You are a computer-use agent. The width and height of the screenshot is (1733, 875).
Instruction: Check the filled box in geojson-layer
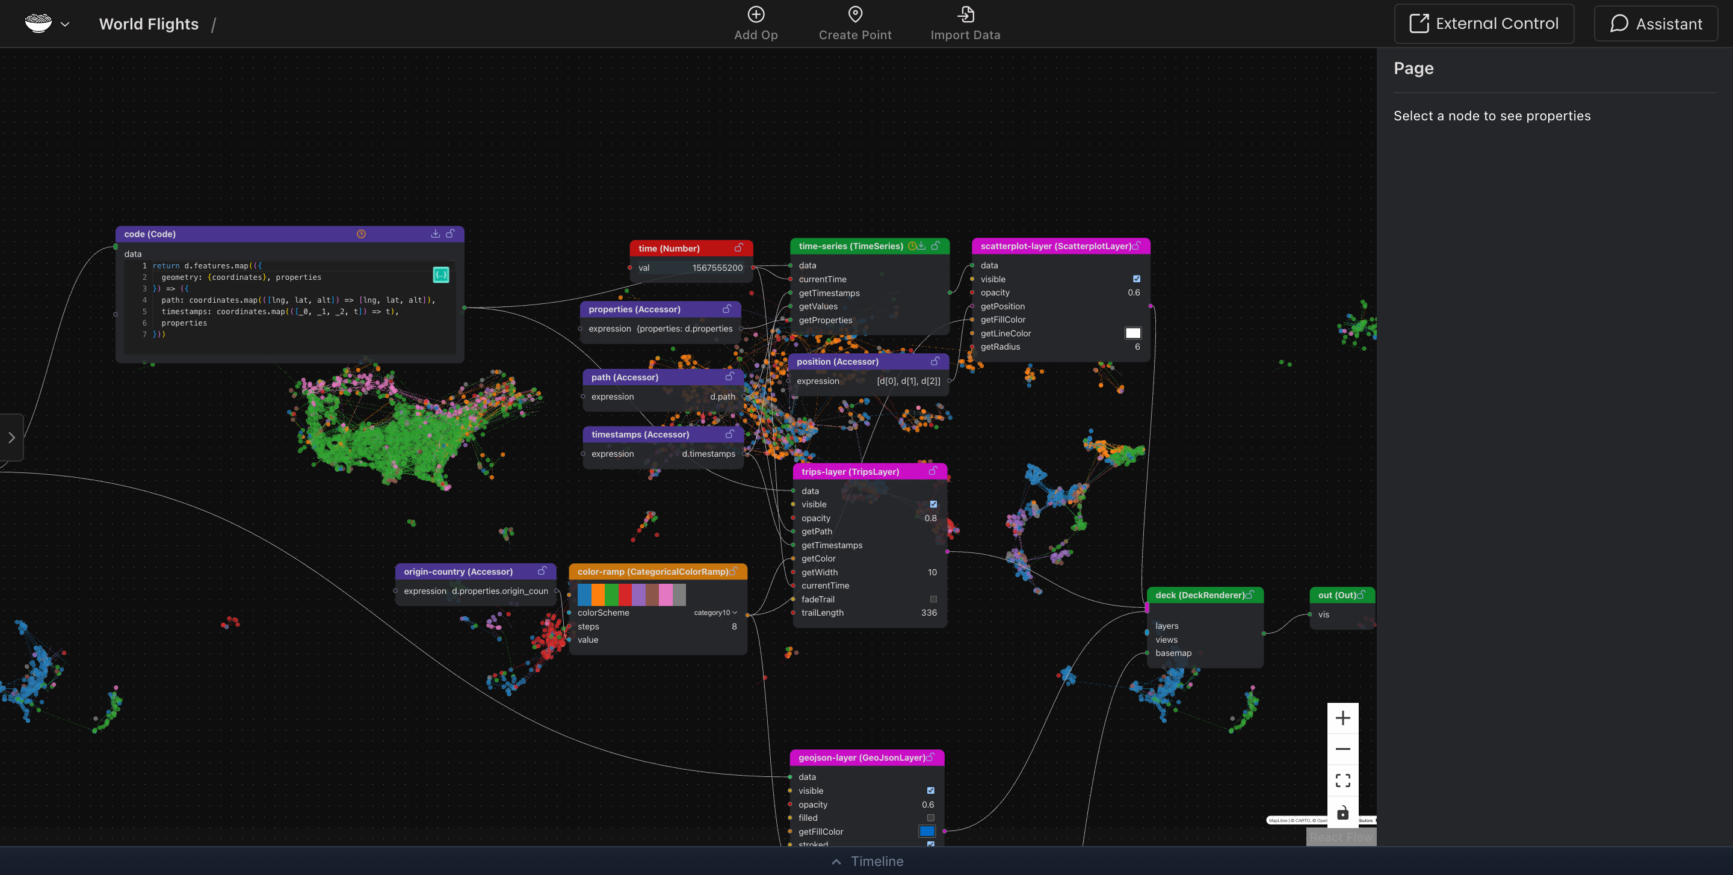(x=930, y=817)
